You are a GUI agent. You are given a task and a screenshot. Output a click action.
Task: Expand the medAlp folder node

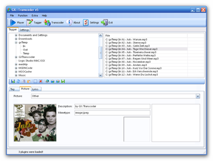16,64
